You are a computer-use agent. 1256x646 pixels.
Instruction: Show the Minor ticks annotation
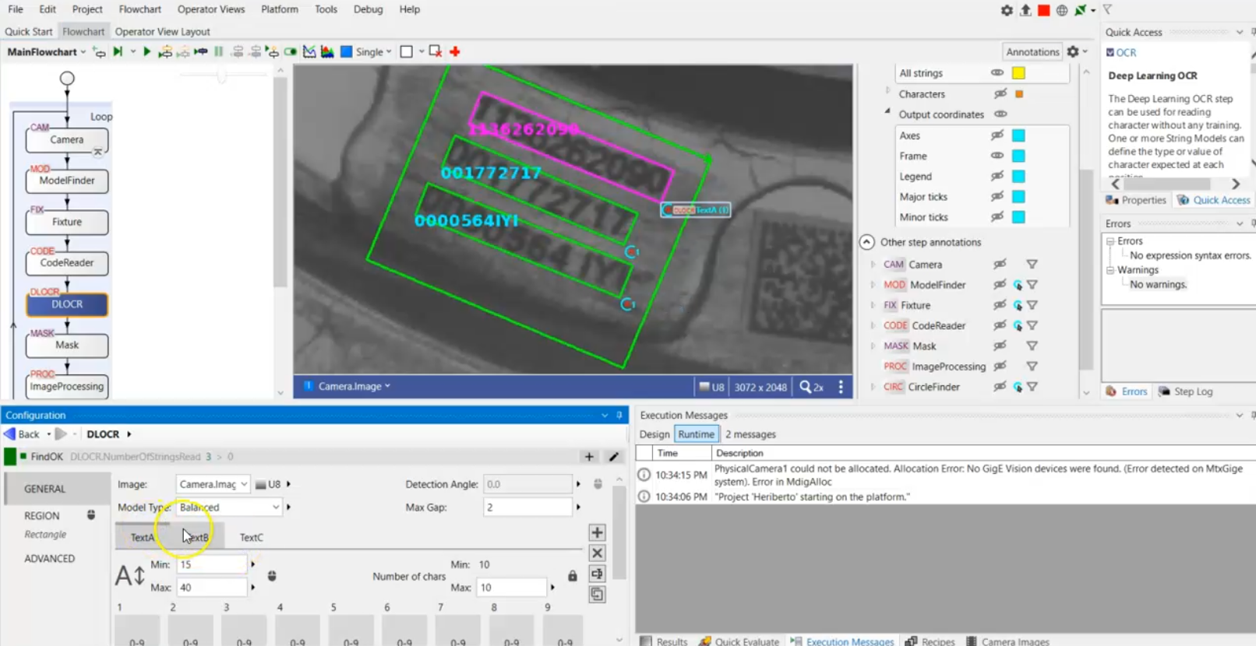(997, 217)
